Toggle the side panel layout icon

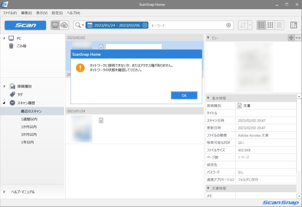pos(293,25)
